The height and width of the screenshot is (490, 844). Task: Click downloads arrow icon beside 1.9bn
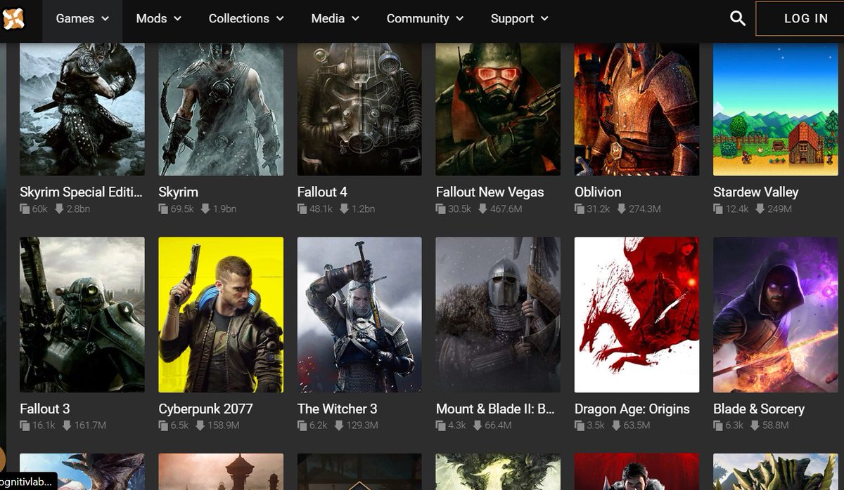(205, 209)
